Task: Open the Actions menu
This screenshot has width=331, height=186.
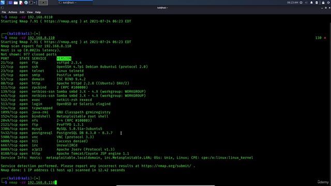Action: coord(12,12)
